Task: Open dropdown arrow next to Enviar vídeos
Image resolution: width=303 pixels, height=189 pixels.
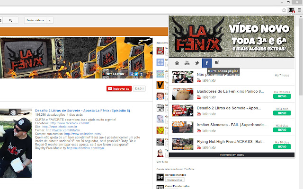Action: click(x=50, y=20)
